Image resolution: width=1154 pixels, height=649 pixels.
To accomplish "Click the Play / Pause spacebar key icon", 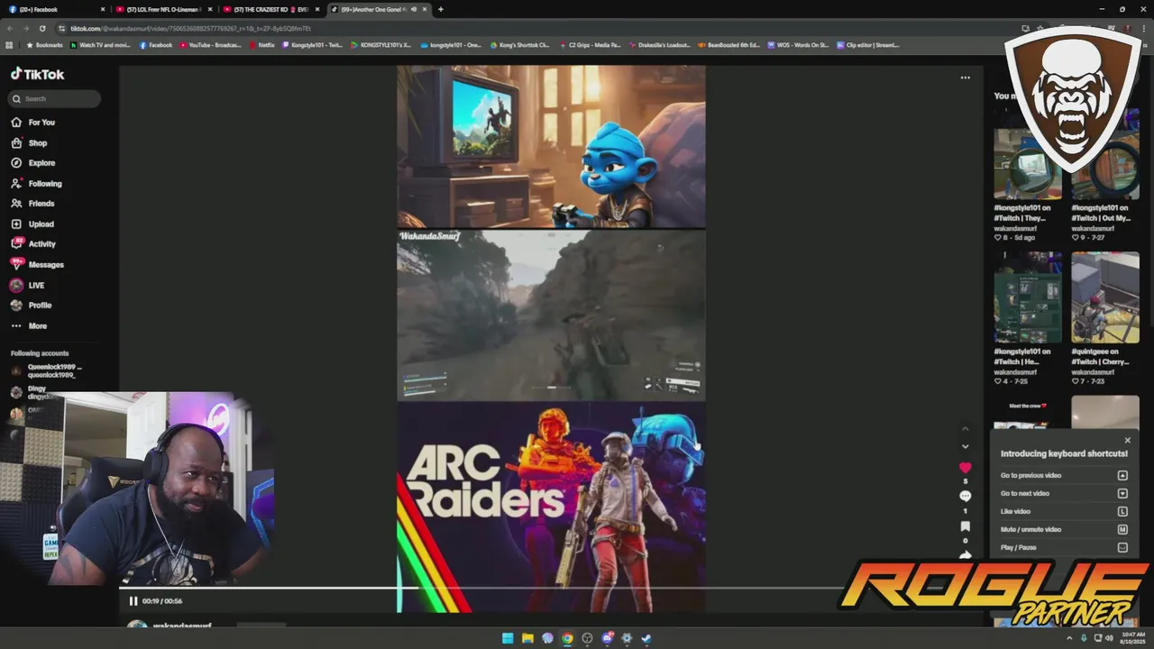I will [x=1122, y=547].
